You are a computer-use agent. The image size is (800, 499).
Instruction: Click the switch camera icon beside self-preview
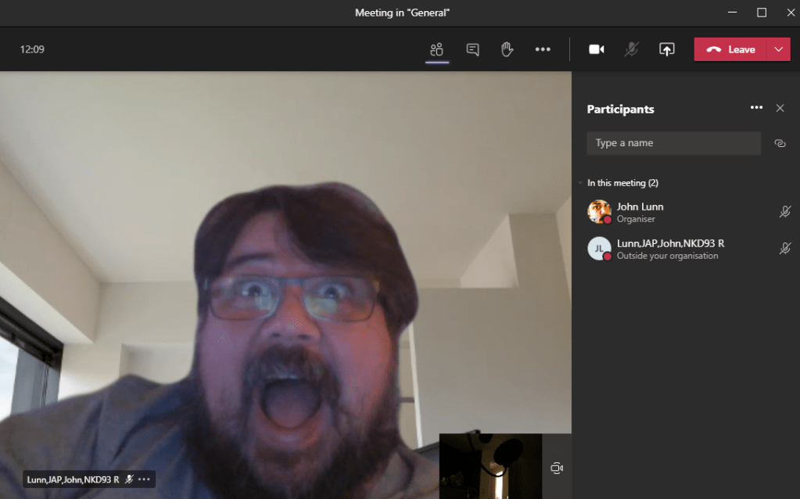[557, 468]
